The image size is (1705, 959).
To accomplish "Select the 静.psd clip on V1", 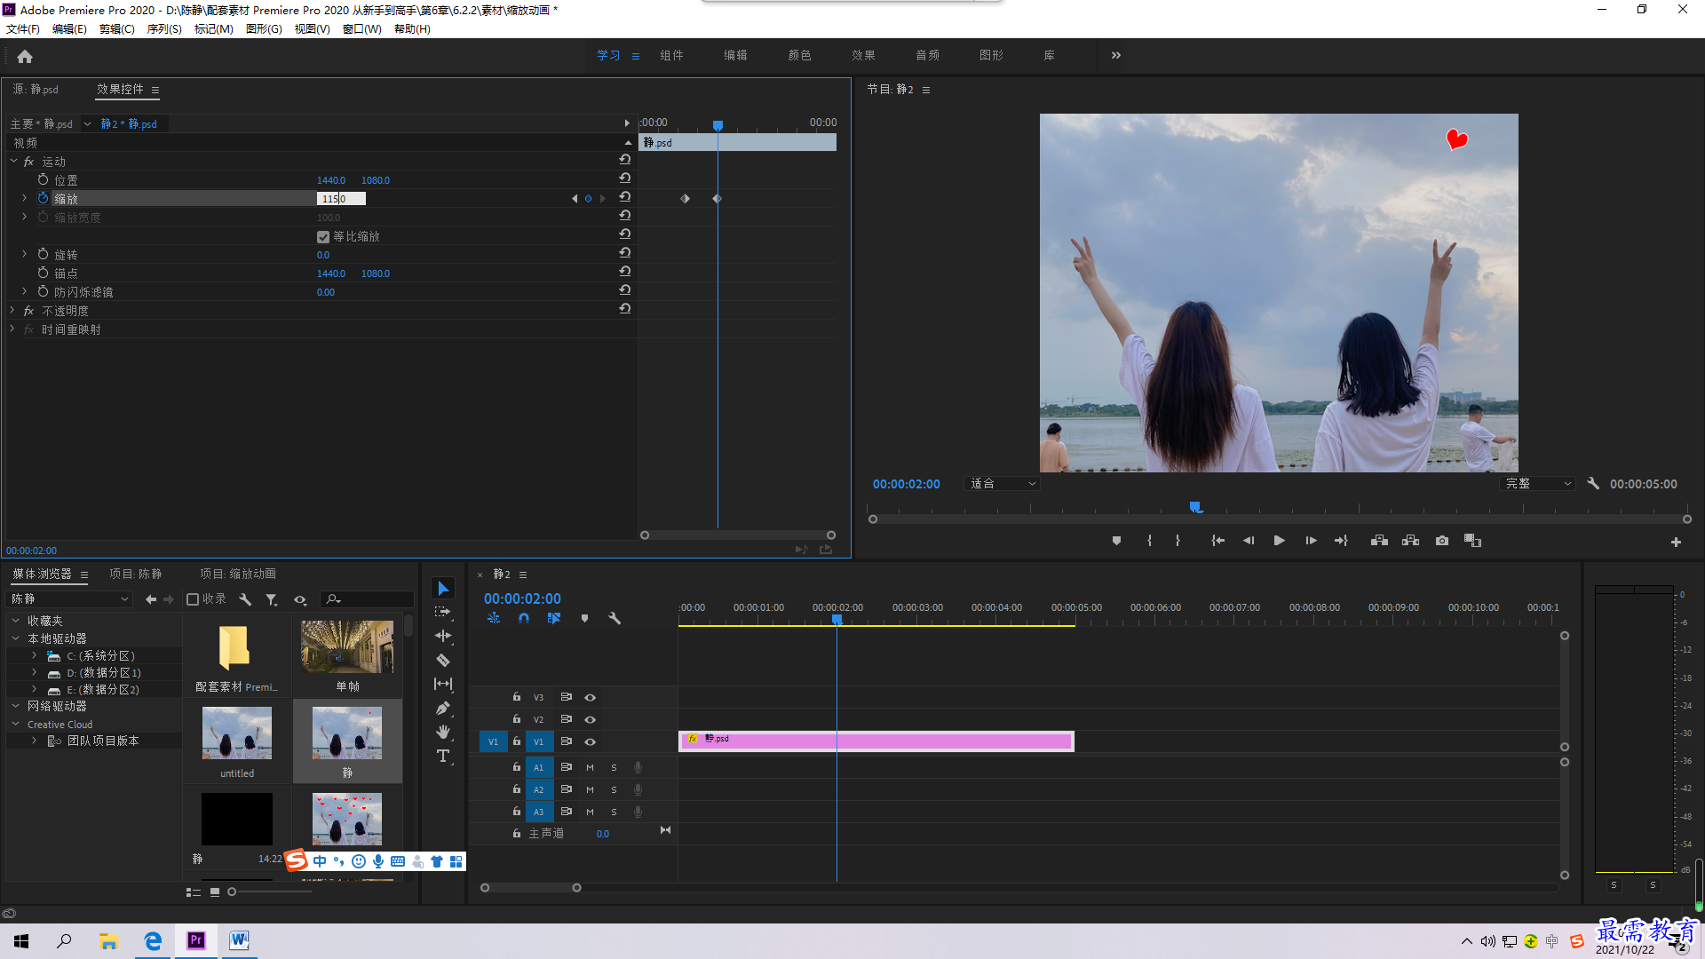I will point(876,741).
